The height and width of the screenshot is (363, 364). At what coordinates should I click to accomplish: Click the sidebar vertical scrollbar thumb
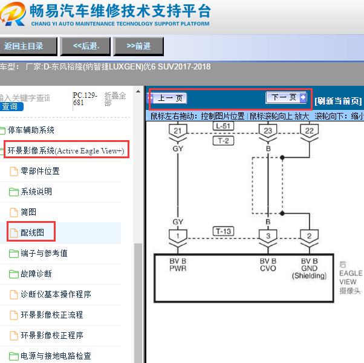pos(138,303)
